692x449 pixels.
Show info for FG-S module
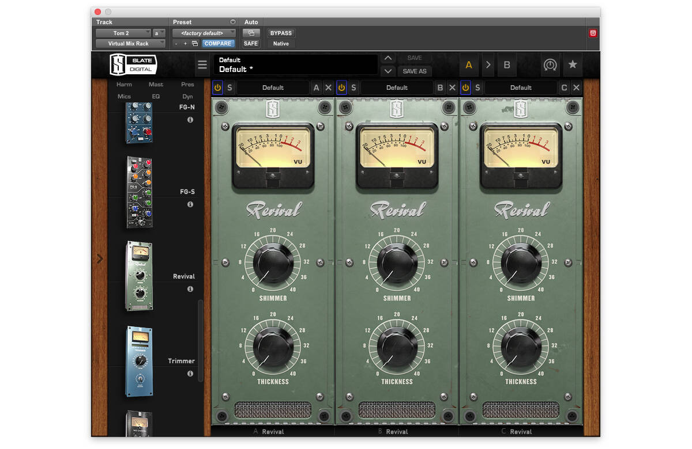click(x=190, y=204)
